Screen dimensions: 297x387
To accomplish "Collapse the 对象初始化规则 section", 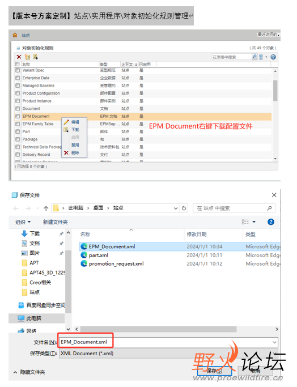I will [x=18, y=48].
